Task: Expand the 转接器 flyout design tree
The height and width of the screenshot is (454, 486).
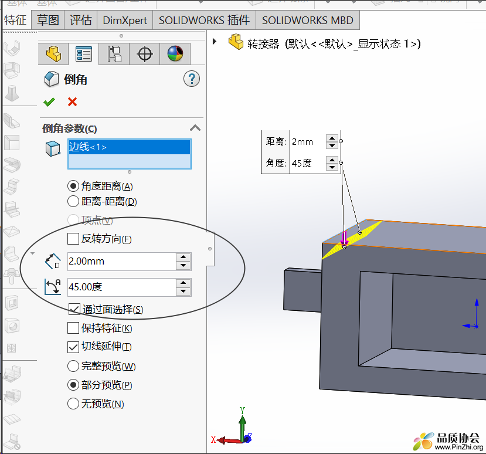Action: (215, 41)
